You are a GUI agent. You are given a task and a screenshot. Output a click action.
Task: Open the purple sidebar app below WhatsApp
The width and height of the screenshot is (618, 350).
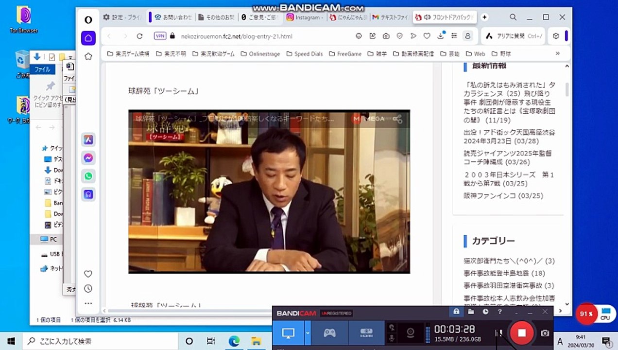tap(88, 194)
